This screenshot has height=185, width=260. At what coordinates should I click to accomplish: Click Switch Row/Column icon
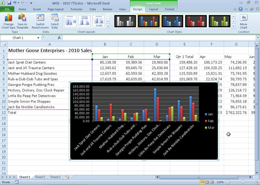[x=40, y=21]
